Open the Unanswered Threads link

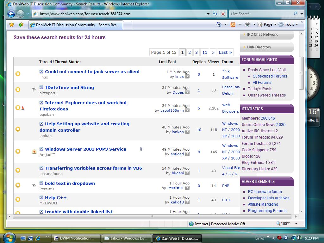click(267, 95)
